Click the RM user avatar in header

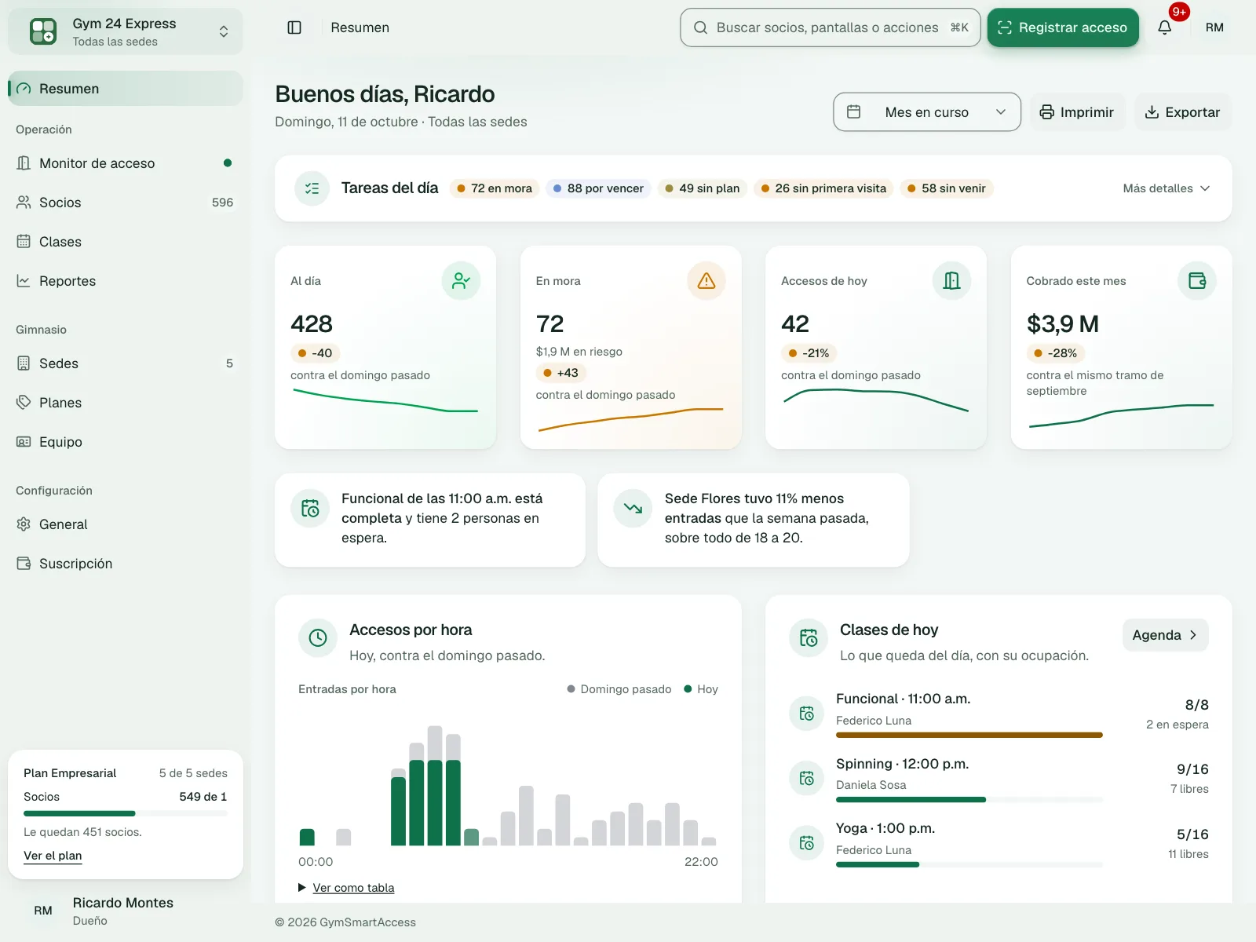pos(1214,27)
